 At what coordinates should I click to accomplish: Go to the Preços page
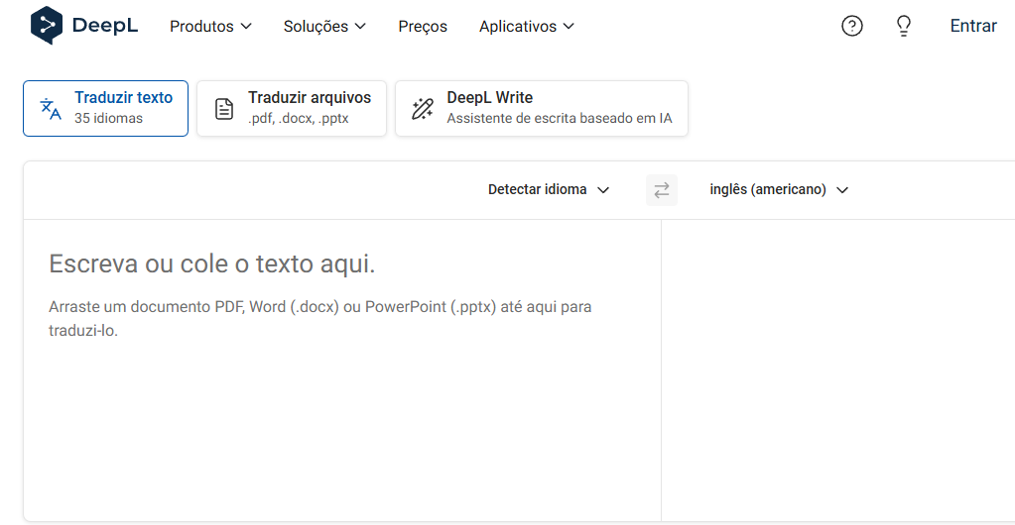pos(423,27)
